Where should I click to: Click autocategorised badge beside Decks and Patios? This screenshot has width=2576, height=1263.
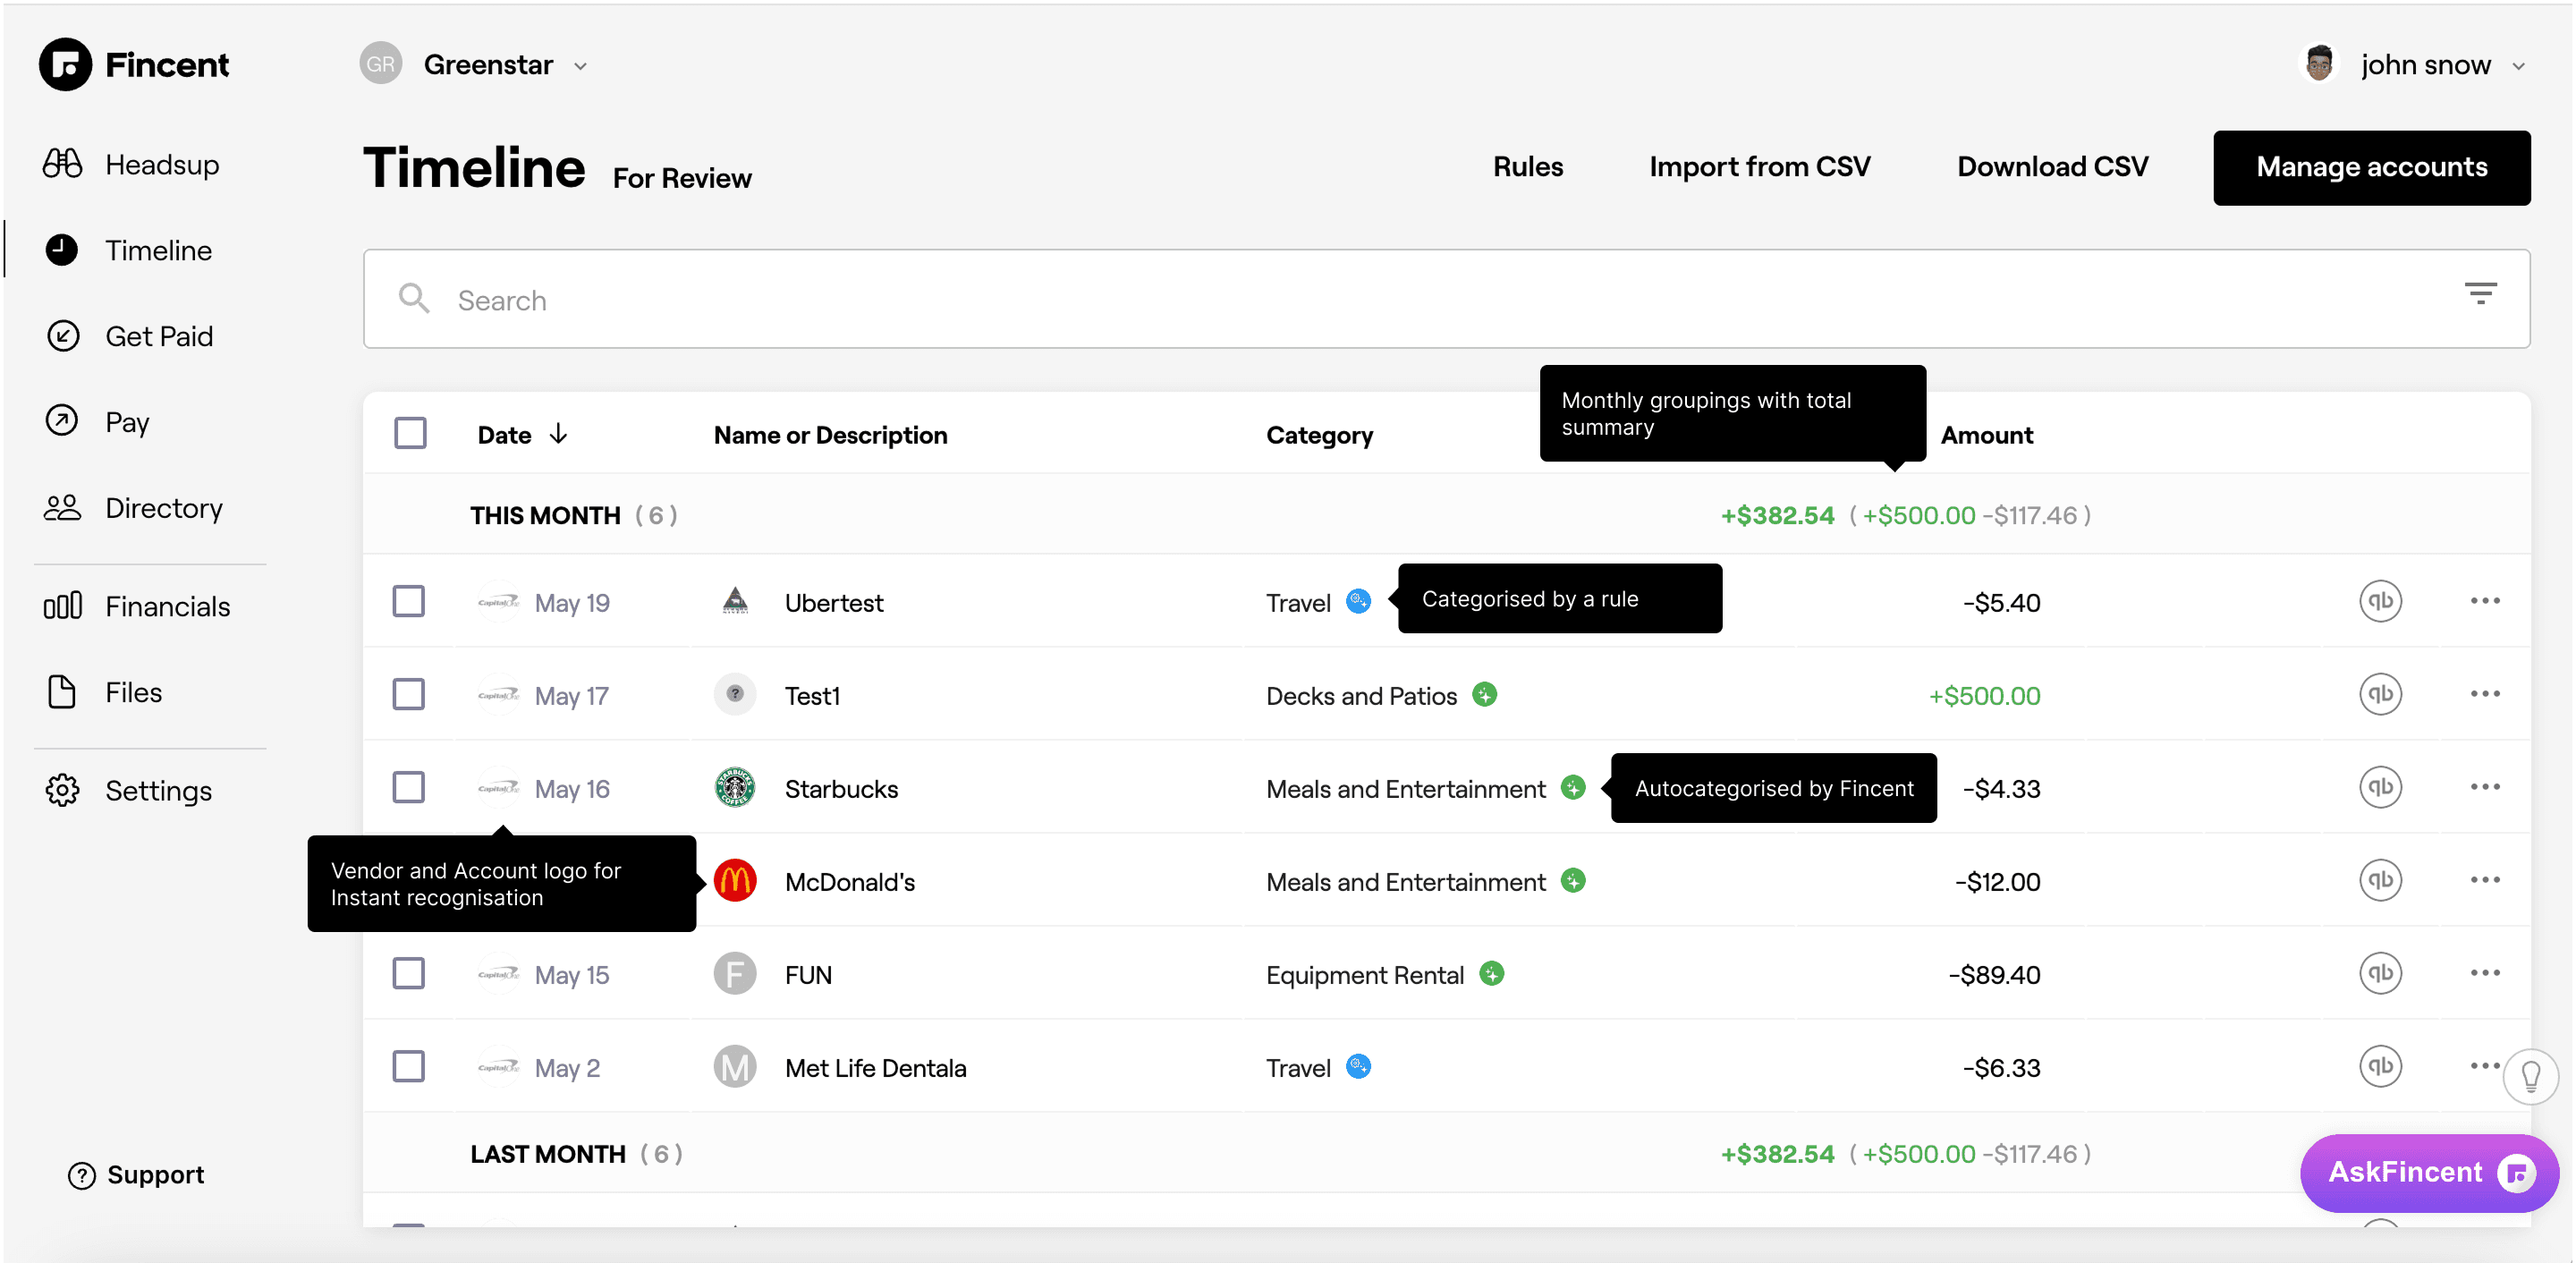[x=1484, y=694]
